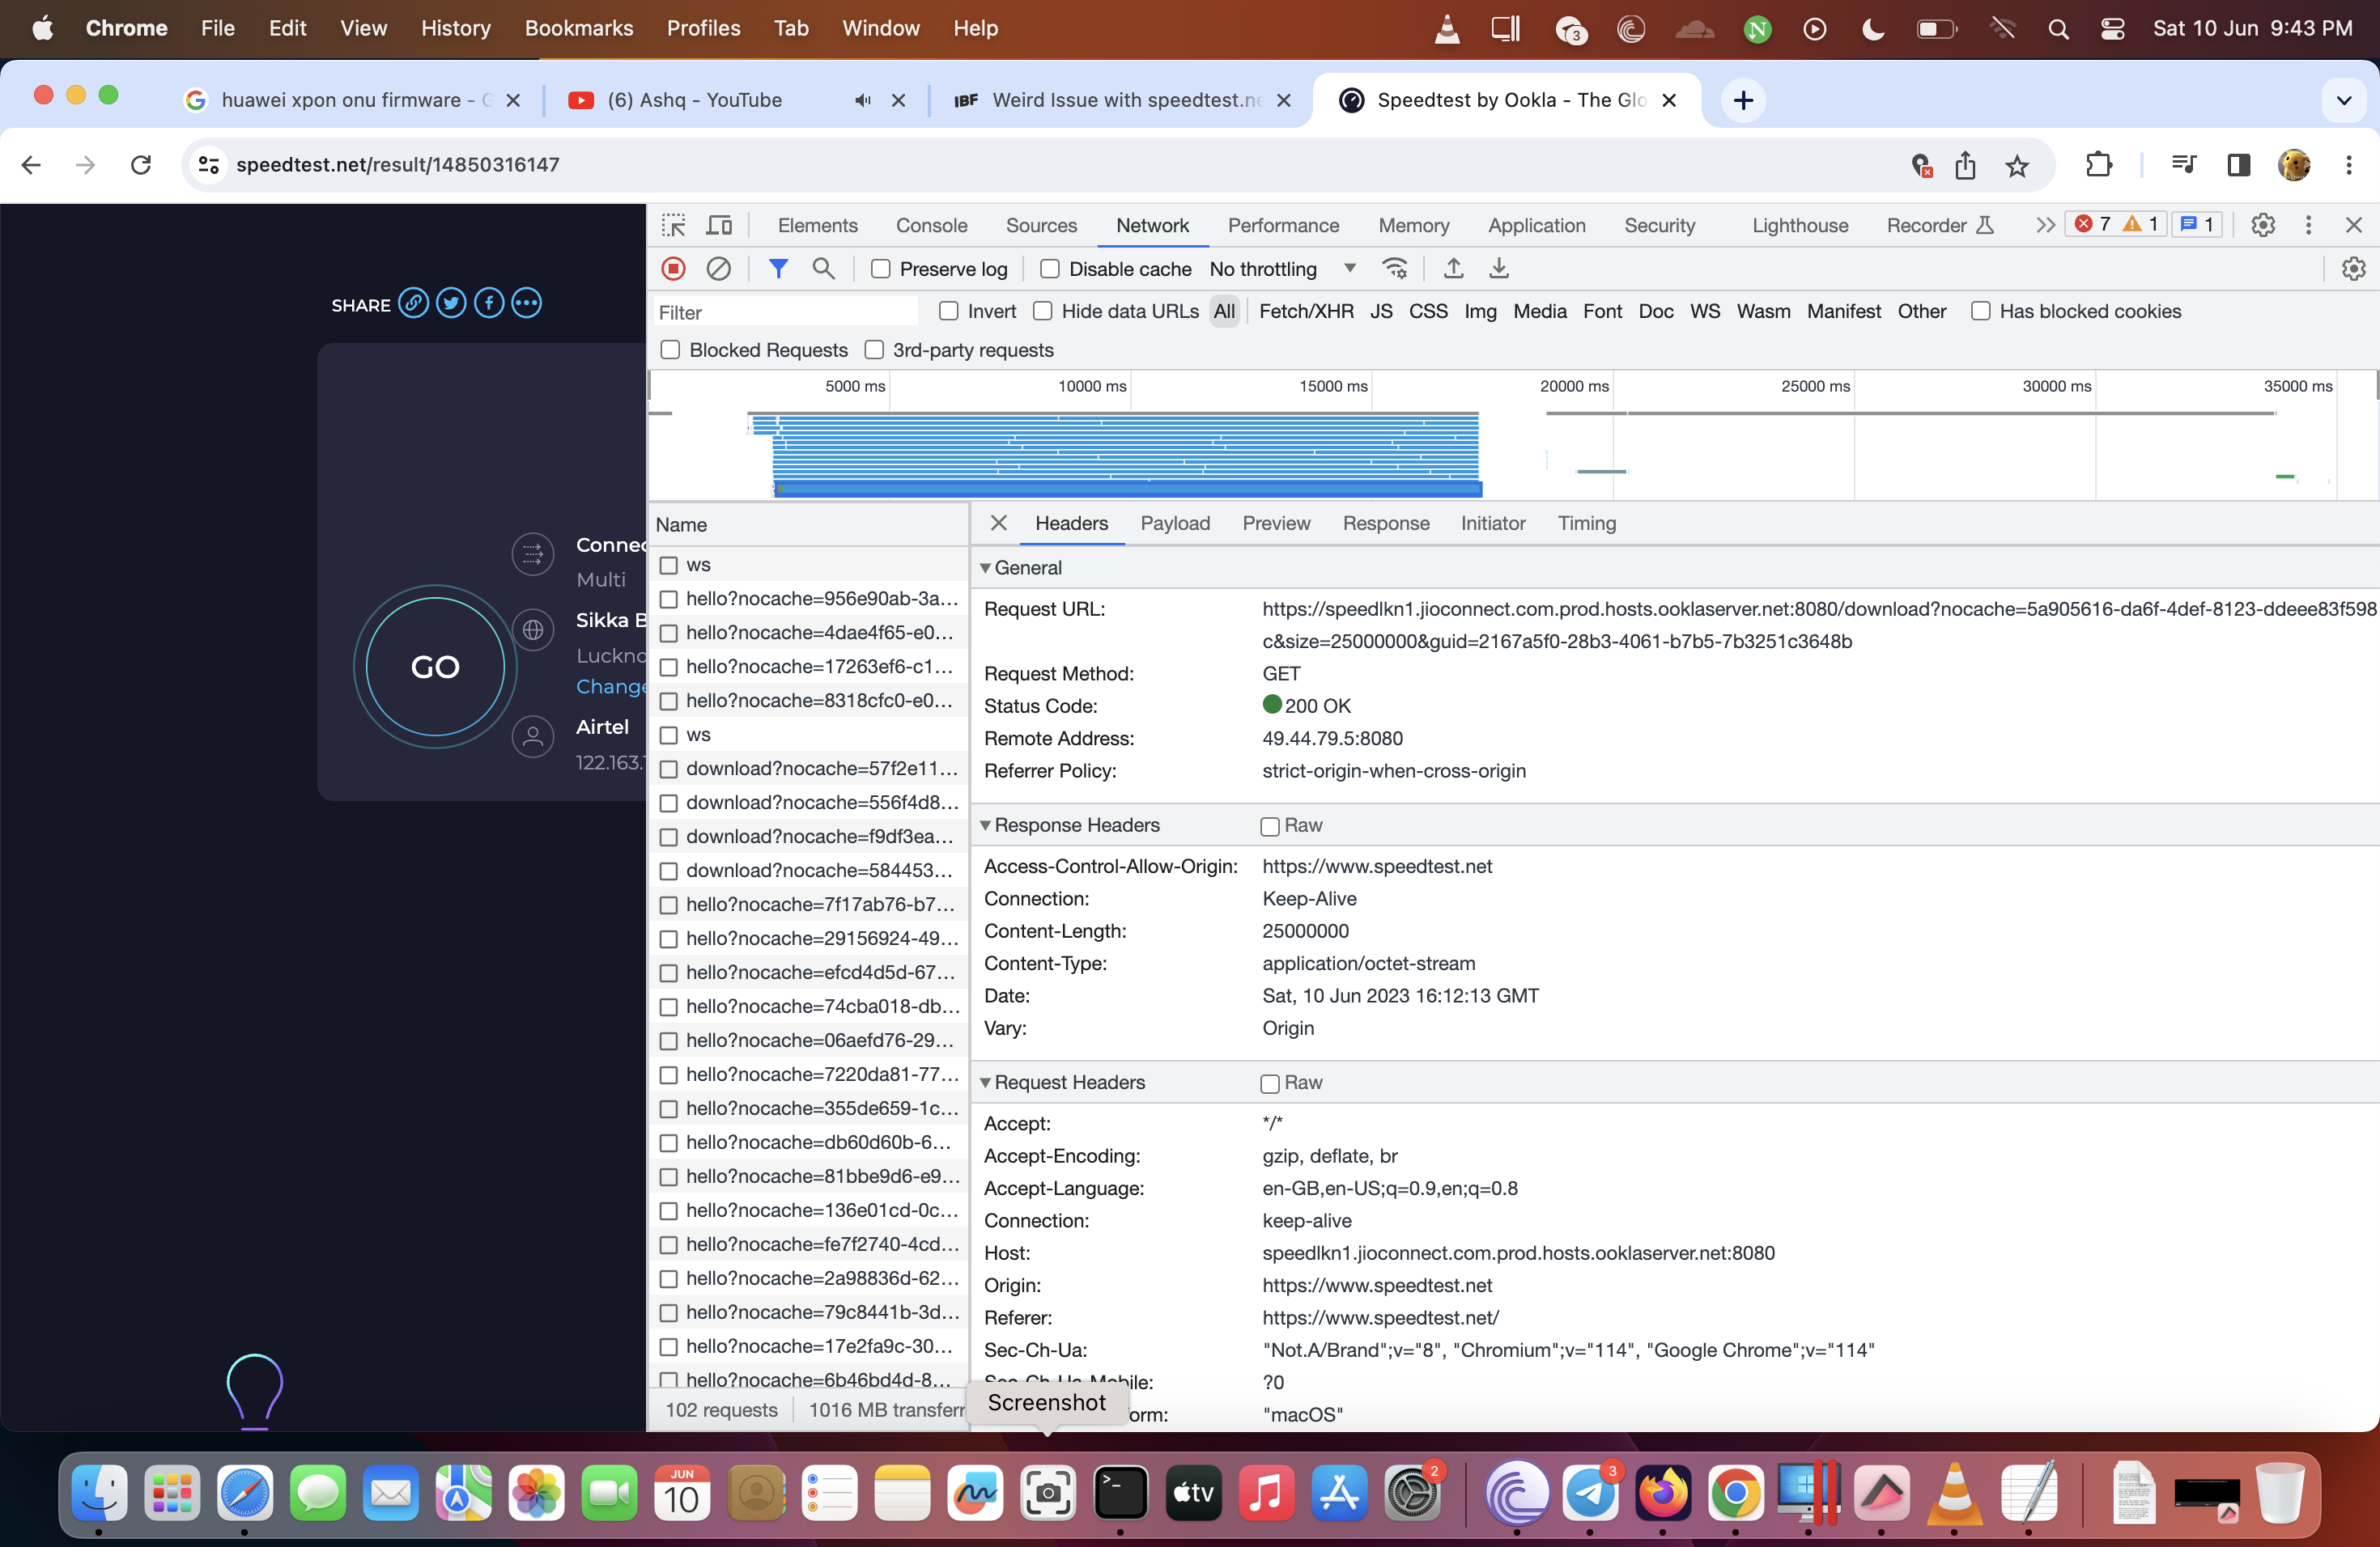2380x1547 pixels.
Task: Enable the Preserve log checkbox
Action: pyautogui.click(x=880, y=269)
